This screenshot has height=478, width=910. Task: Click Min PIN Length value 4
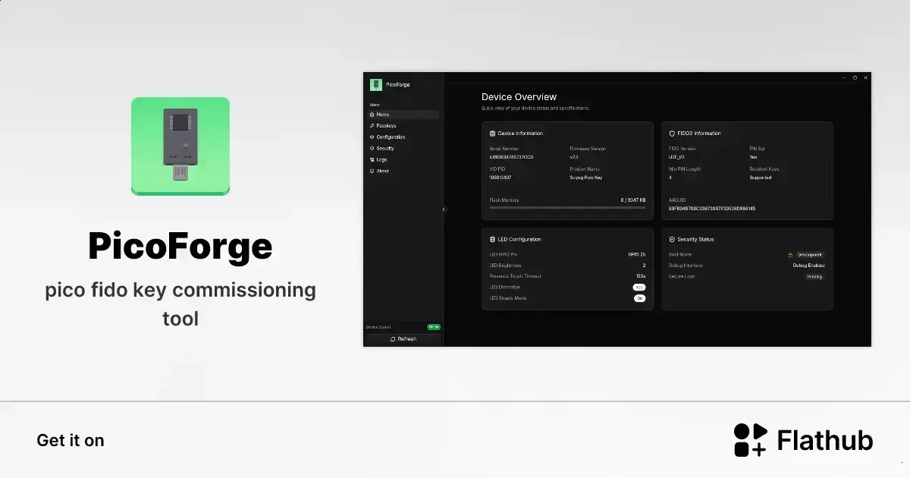coord(670,178)
